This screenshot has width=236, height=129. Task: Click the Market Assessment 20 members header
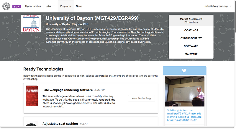coord(191,20)
